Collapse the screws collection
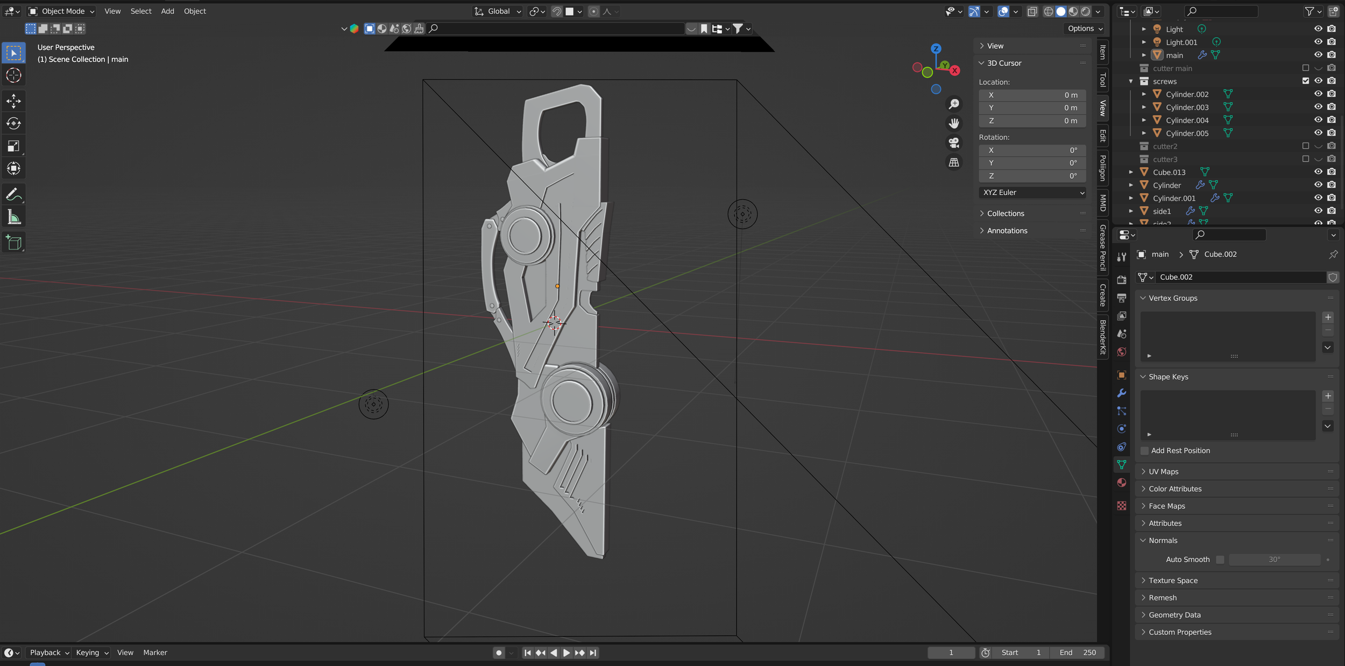The height and width of the screenshot is (666, 1345). [1131, 81]
